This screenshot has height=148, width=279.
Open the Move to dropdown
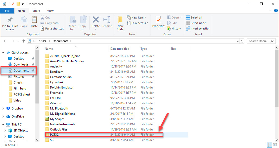[72, 27]
